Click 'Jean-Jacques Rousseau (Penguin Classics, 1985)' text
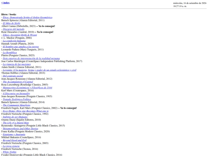The image size is (208, 156). [x=27, y=96]
